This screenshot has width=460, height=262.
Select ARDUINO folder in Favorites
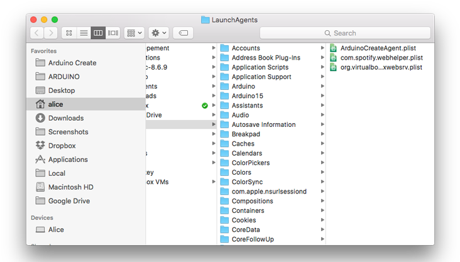tap(86, 77)
